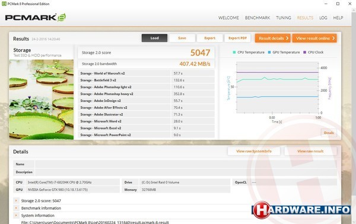The width and height of the screenshot is (356, 224).
Task: Switch to the Benchmark tab
Action: click(258, 18)
